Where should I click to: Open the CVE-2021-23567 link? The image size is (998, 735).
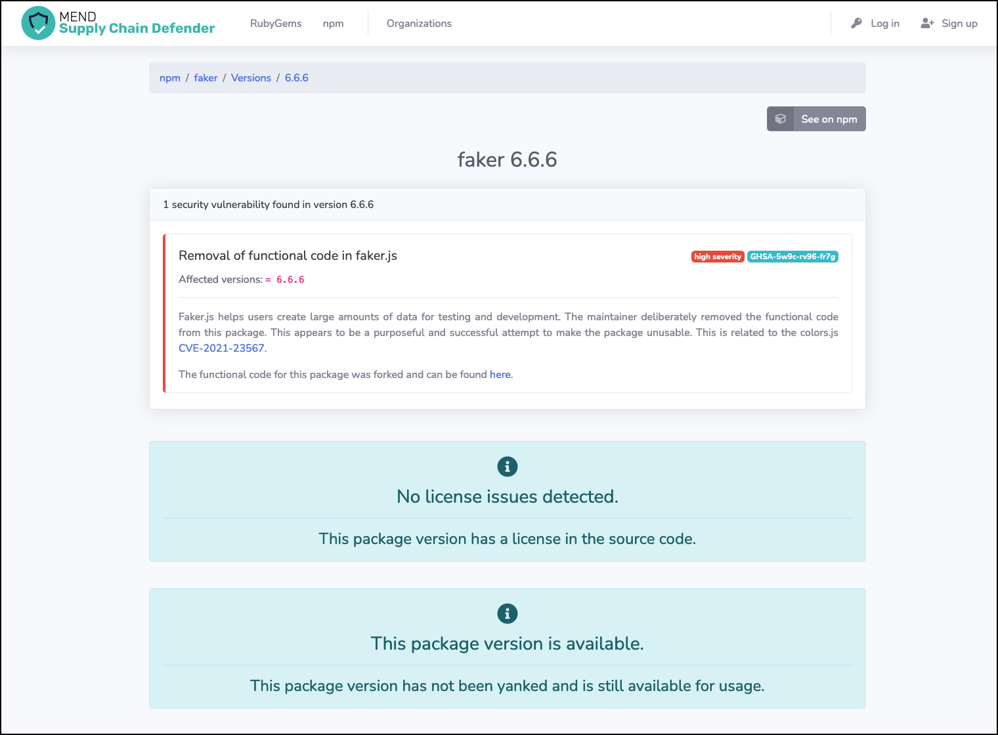pyautogui.click(x=221, y=348)
